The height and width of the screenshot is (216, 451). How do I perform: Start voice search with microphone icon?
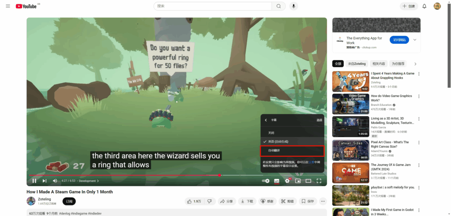coord(293,6)
